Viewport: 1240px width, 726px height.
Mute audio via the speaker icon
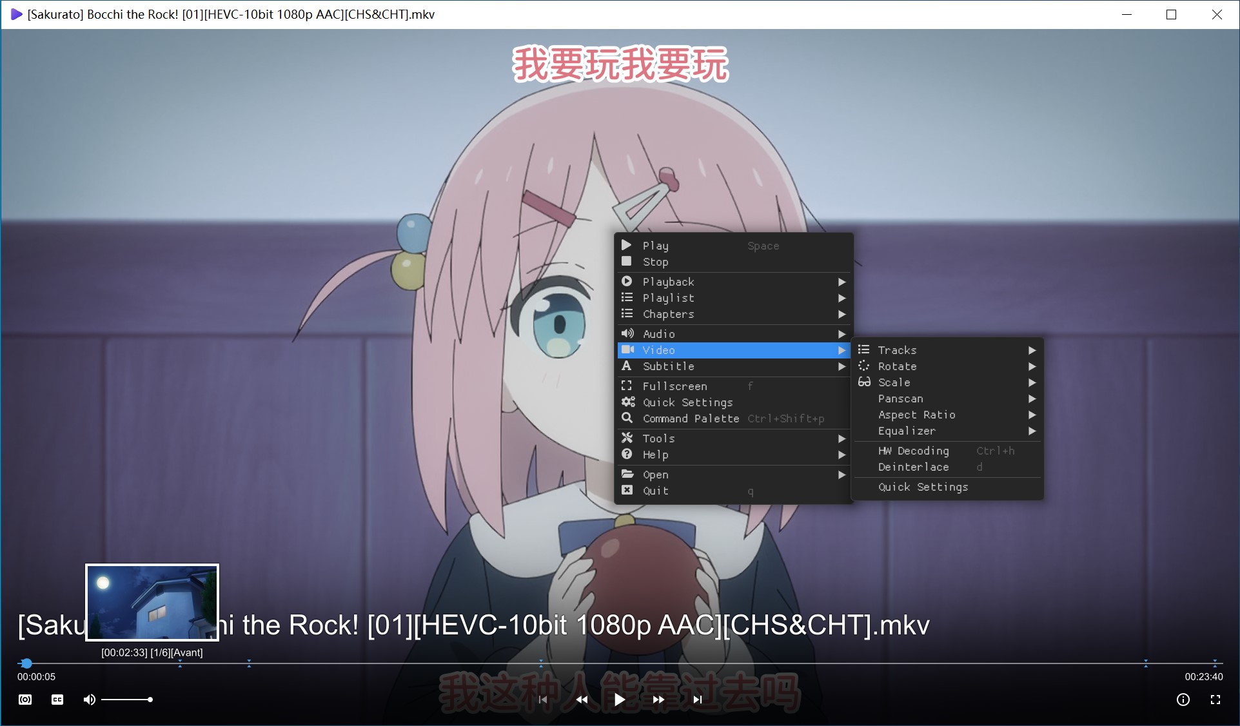click(x=90, y=700)
